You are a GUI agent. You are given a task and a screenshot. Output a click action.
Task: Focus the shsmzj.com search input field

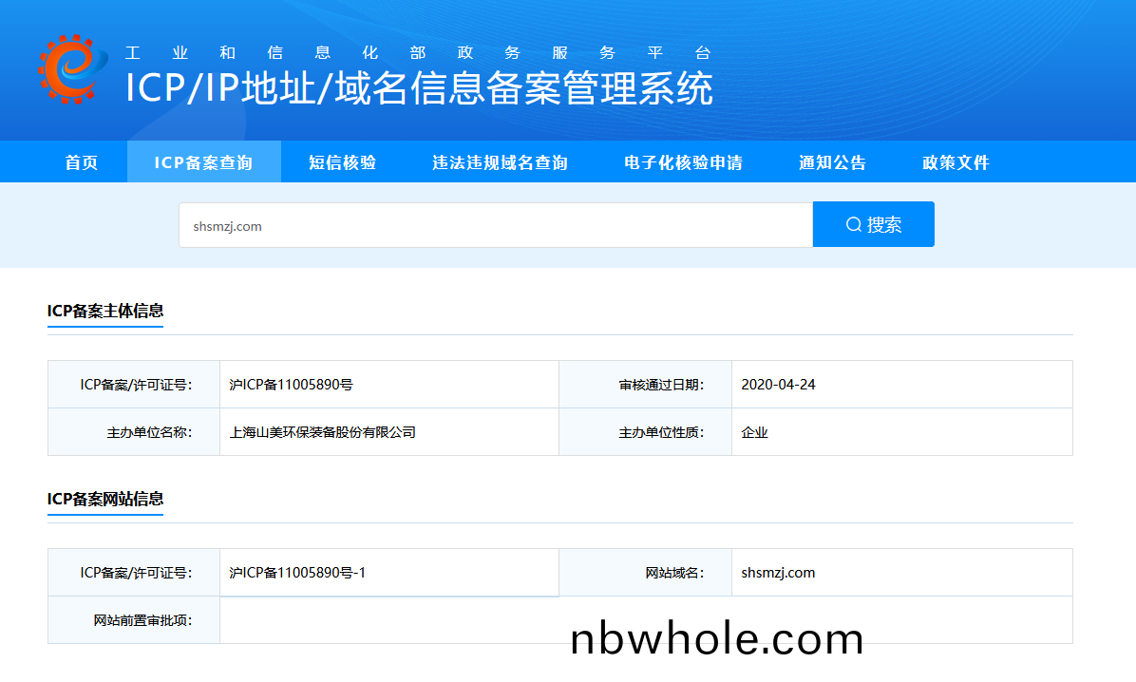click(496, 225)
